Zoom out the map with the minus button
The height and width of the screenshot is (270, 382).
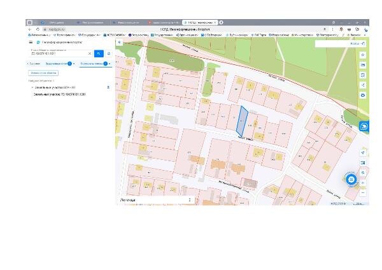(363, 192)
